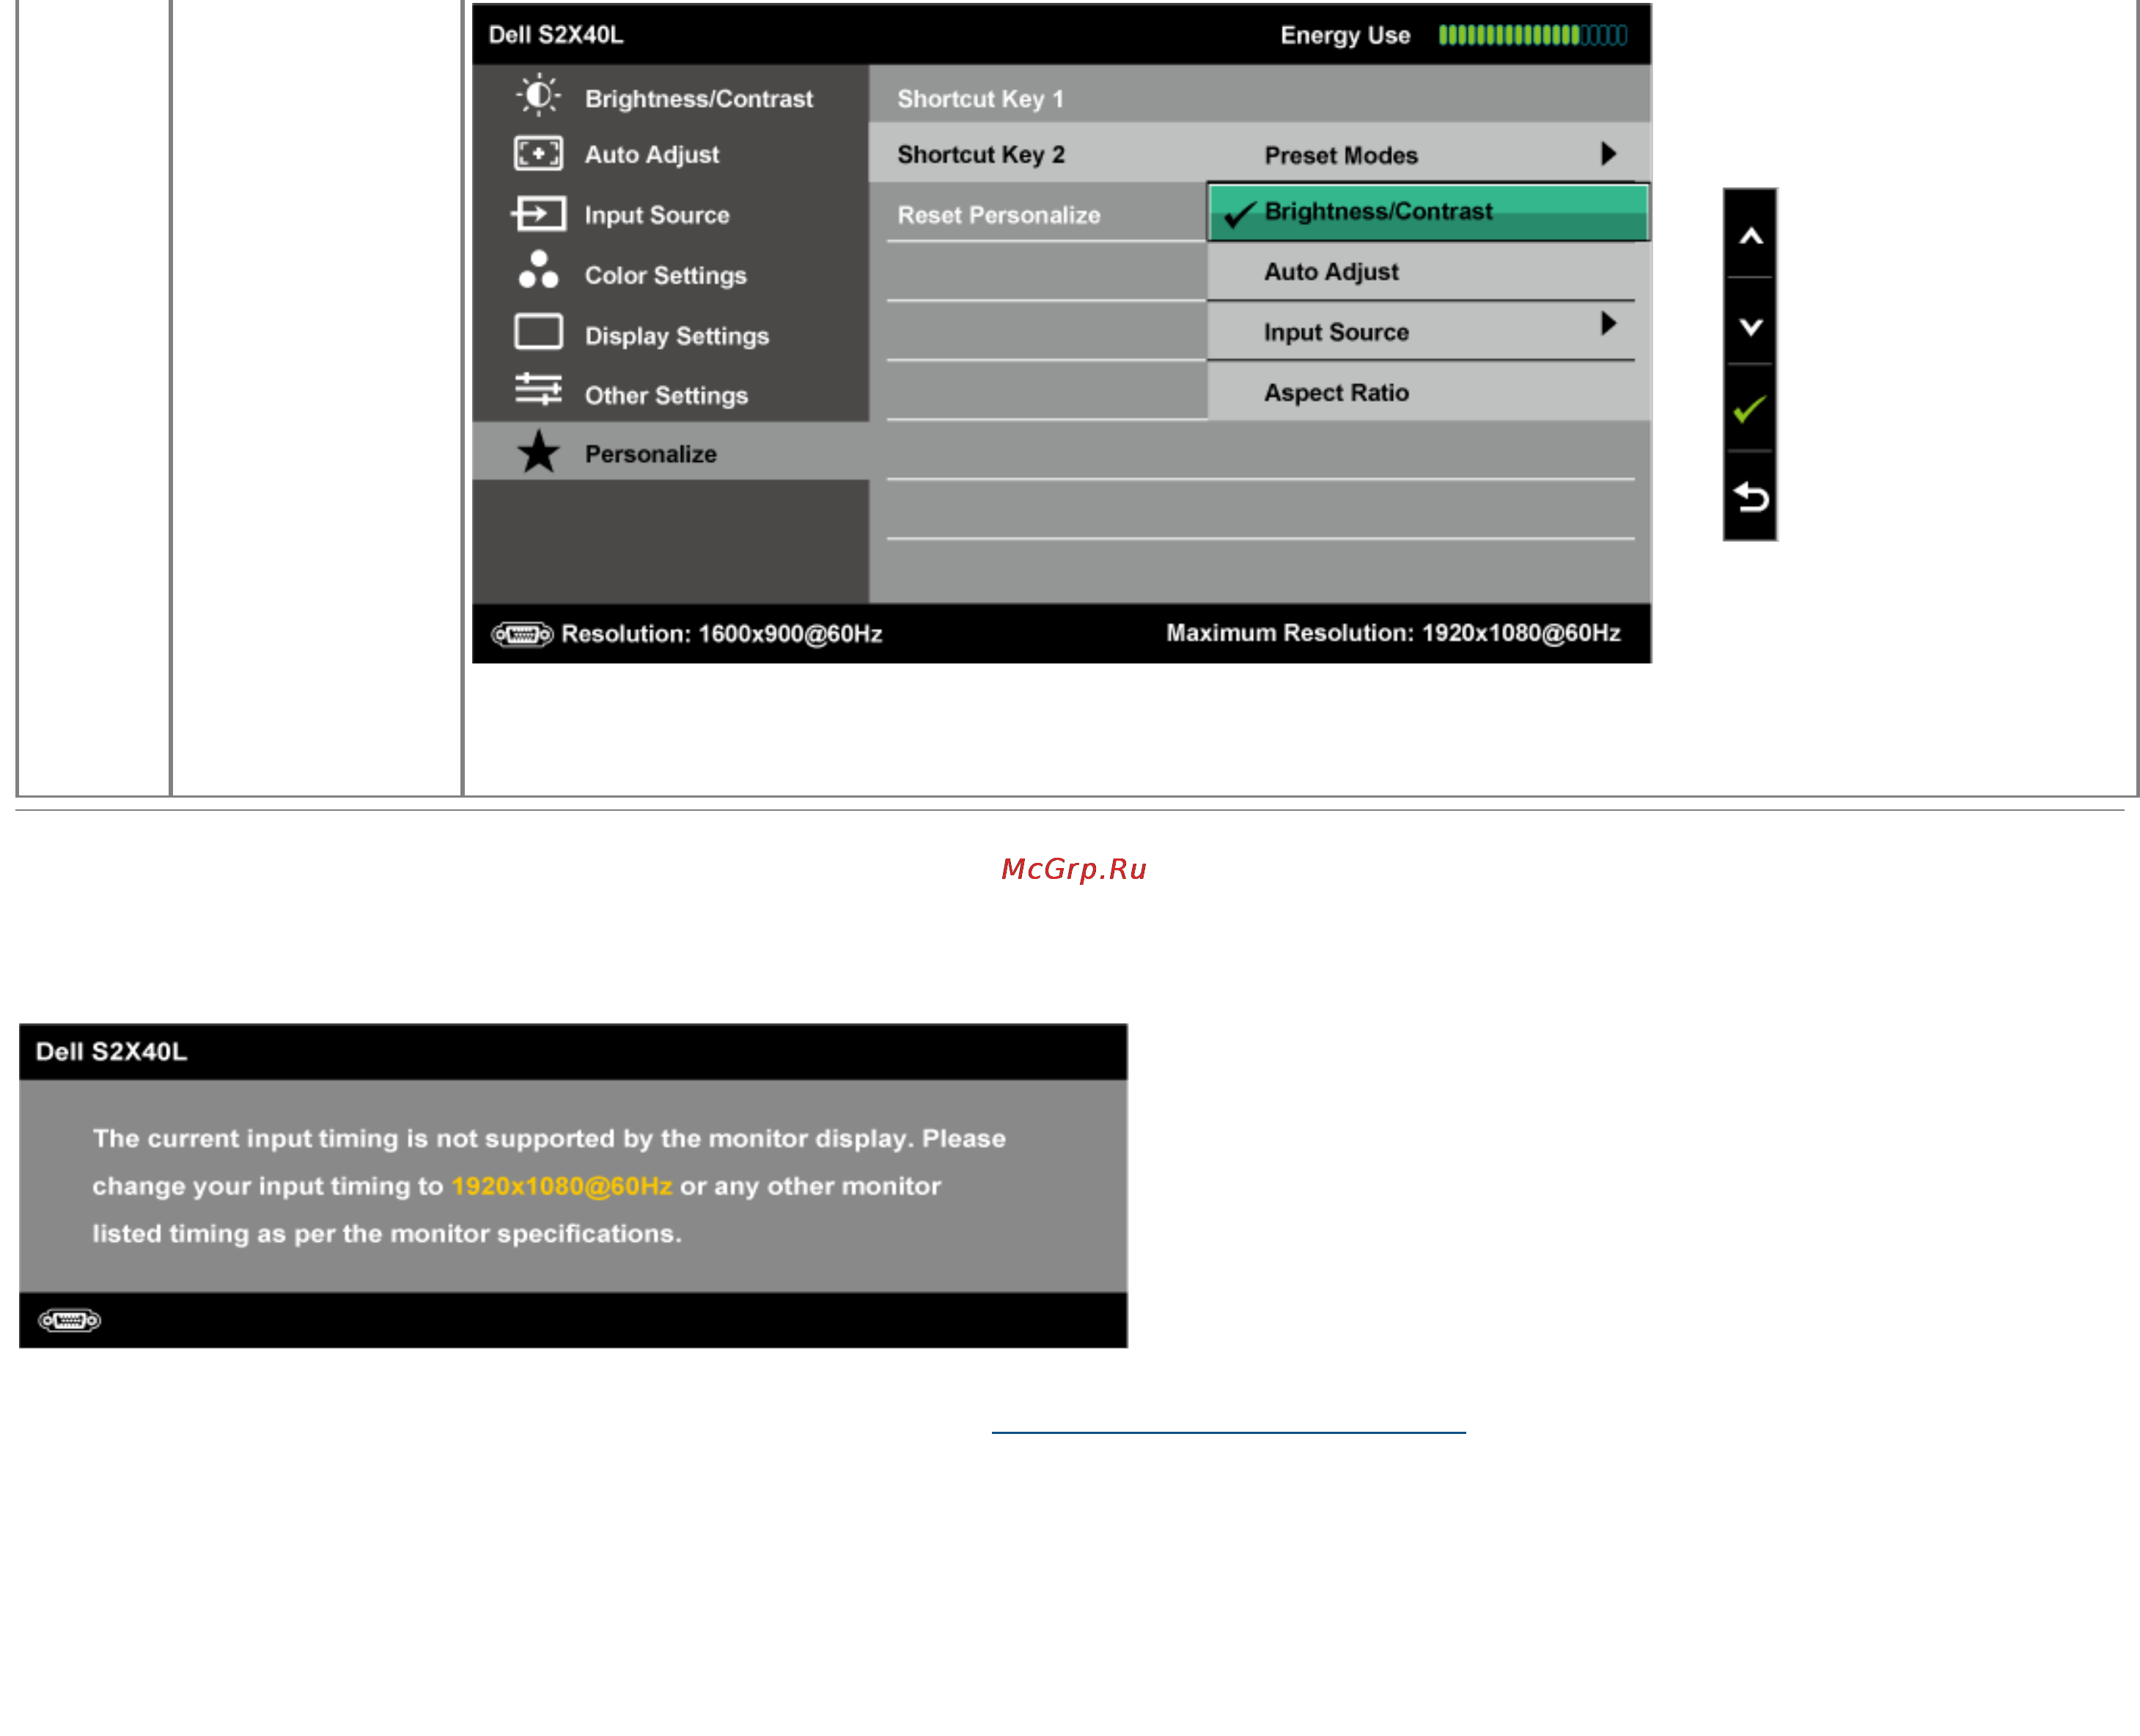Choose Input Source in shortcut options
The width and height of the screenshot is (2140, 1736).
(1428, 331)
